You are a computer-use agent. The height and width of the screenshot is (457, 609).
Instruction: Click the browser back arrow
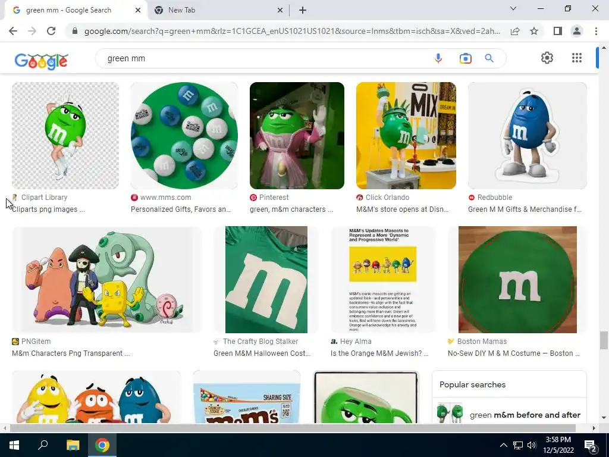tap(13, 31)
